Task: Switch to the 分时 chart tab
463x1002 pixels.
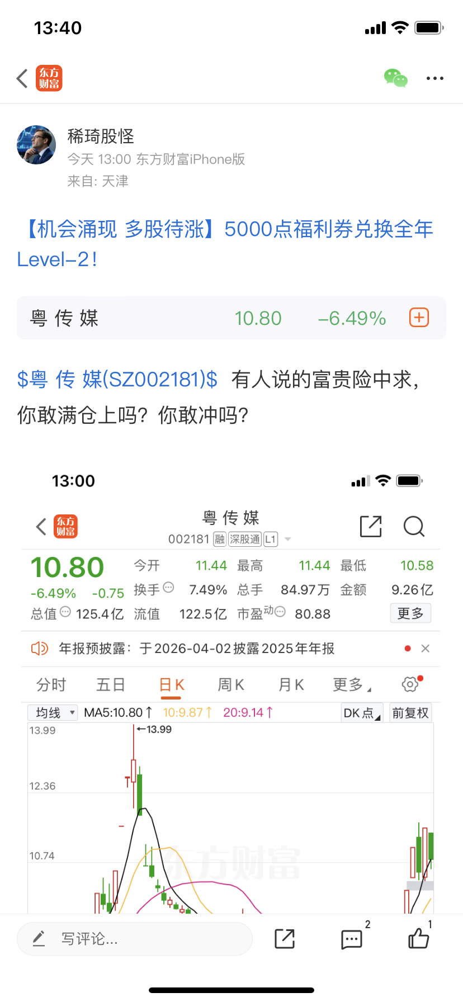Action: [51, 684]
